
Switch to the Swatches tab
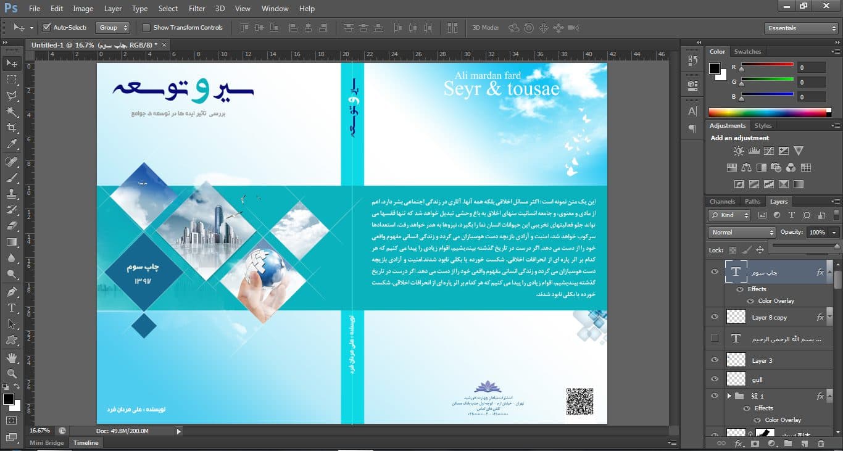pyautogui.click(x=747, y=52)
